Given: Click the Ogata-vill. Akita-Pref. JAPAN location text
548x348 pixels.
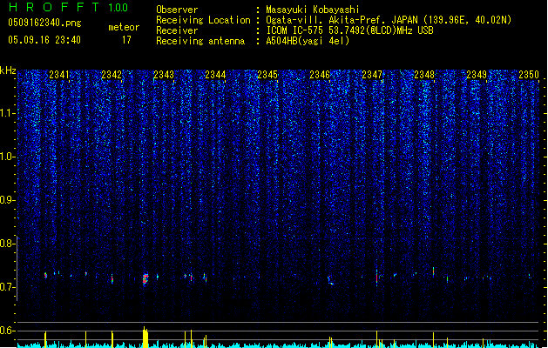Looking at the screenshot, I should click(x=389, y=20).
